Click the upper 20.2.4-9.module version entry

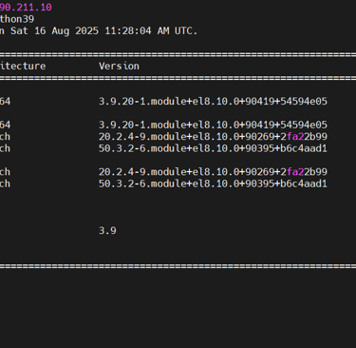(x=213, y=137)
